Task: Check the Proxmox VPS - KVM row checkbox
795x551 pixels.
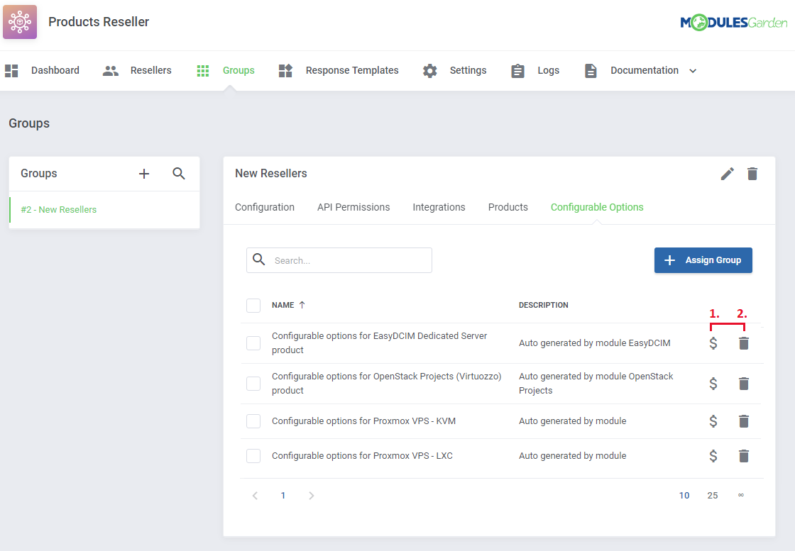Action: (253, 421)
